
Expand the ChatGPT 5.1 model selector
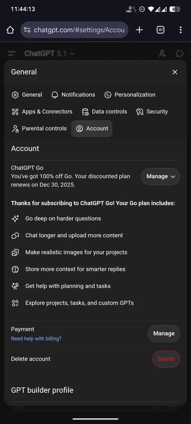click(x=49, y=53)
